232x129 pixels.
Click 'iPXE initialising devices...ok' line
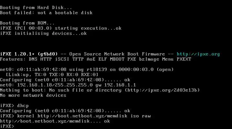click(43, 34)
